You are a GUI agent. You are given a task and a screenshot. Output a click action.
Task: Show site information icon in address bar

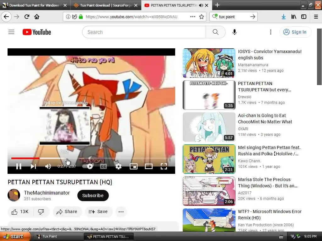point(68,17)
